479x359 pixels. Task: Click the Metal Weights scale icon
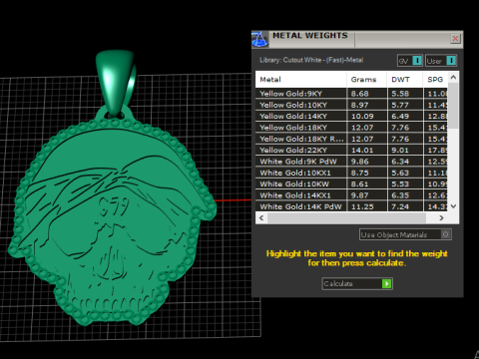pos(259,39)
